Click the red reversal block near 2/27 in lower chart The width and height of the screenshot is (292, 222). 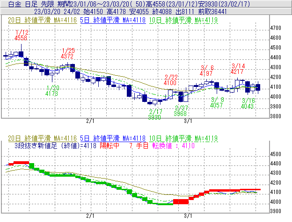pyautogui.click(x=181, y=202)
